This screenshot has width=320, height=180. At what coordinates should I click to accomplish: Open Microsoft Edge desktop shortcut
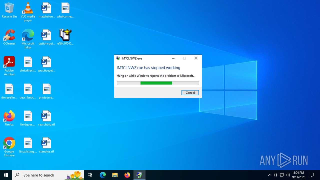click(28, 39)
